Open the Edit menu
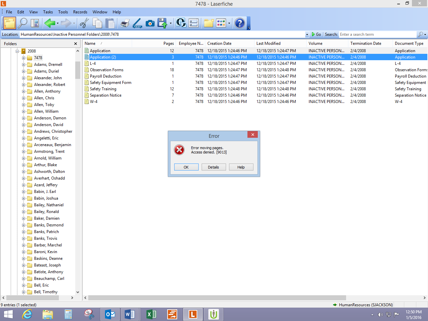The height and width of the screenshot is (321, 428). (x=21, y=12)
